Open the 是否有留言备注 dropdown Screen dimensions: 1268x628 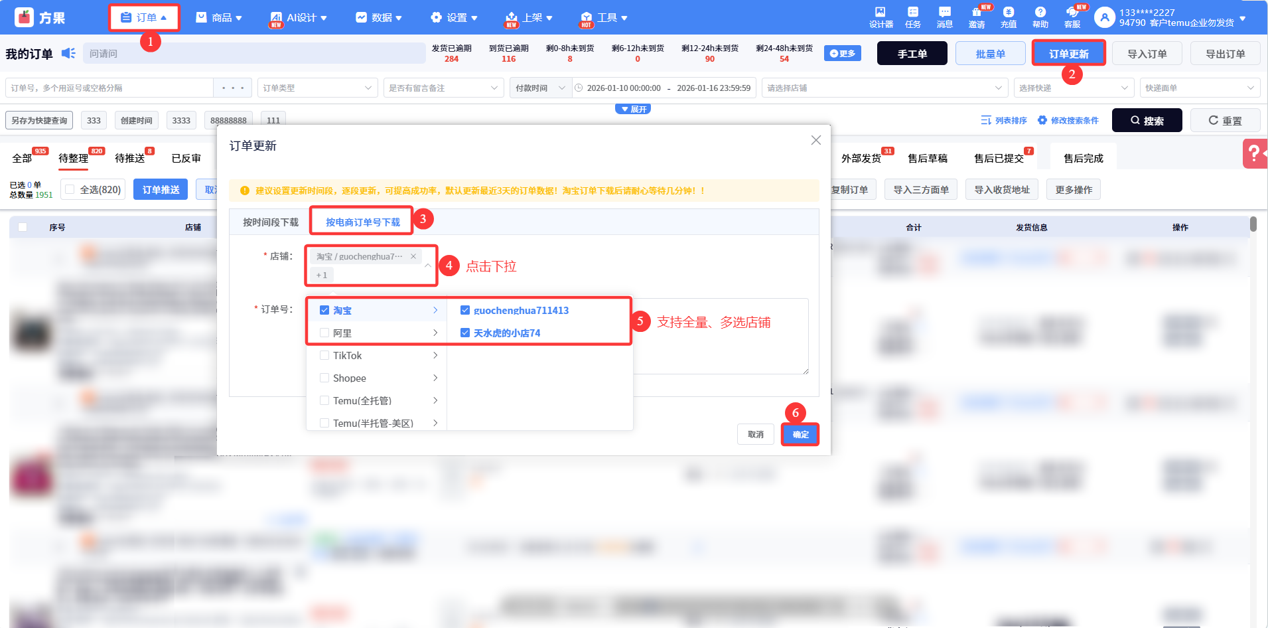[443, 88]
